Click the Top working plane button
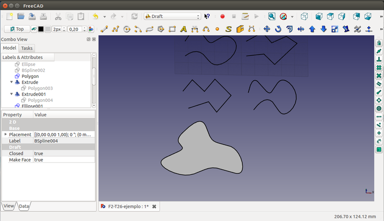The height and width of the screenshot is (221, 384). click(x=17, y=29)
